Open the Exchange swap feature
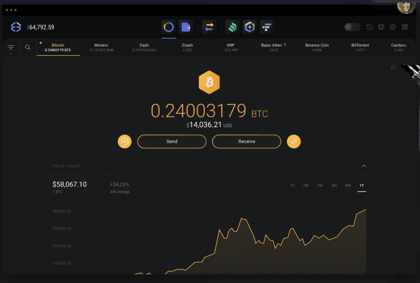The width and height of the screenshot is (420, 283). coord(209,27)
